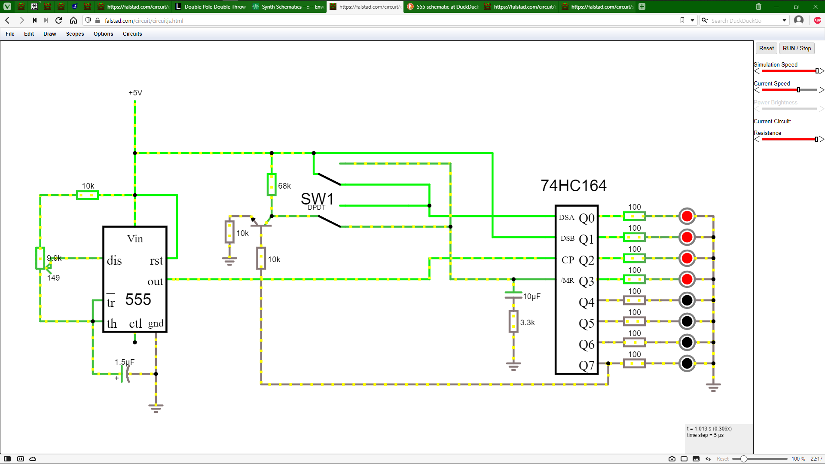Open the user profile avatar

coord(799,20)
